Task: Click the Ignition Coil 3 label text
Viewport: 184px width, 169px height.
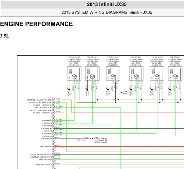Action: (74, 61)
